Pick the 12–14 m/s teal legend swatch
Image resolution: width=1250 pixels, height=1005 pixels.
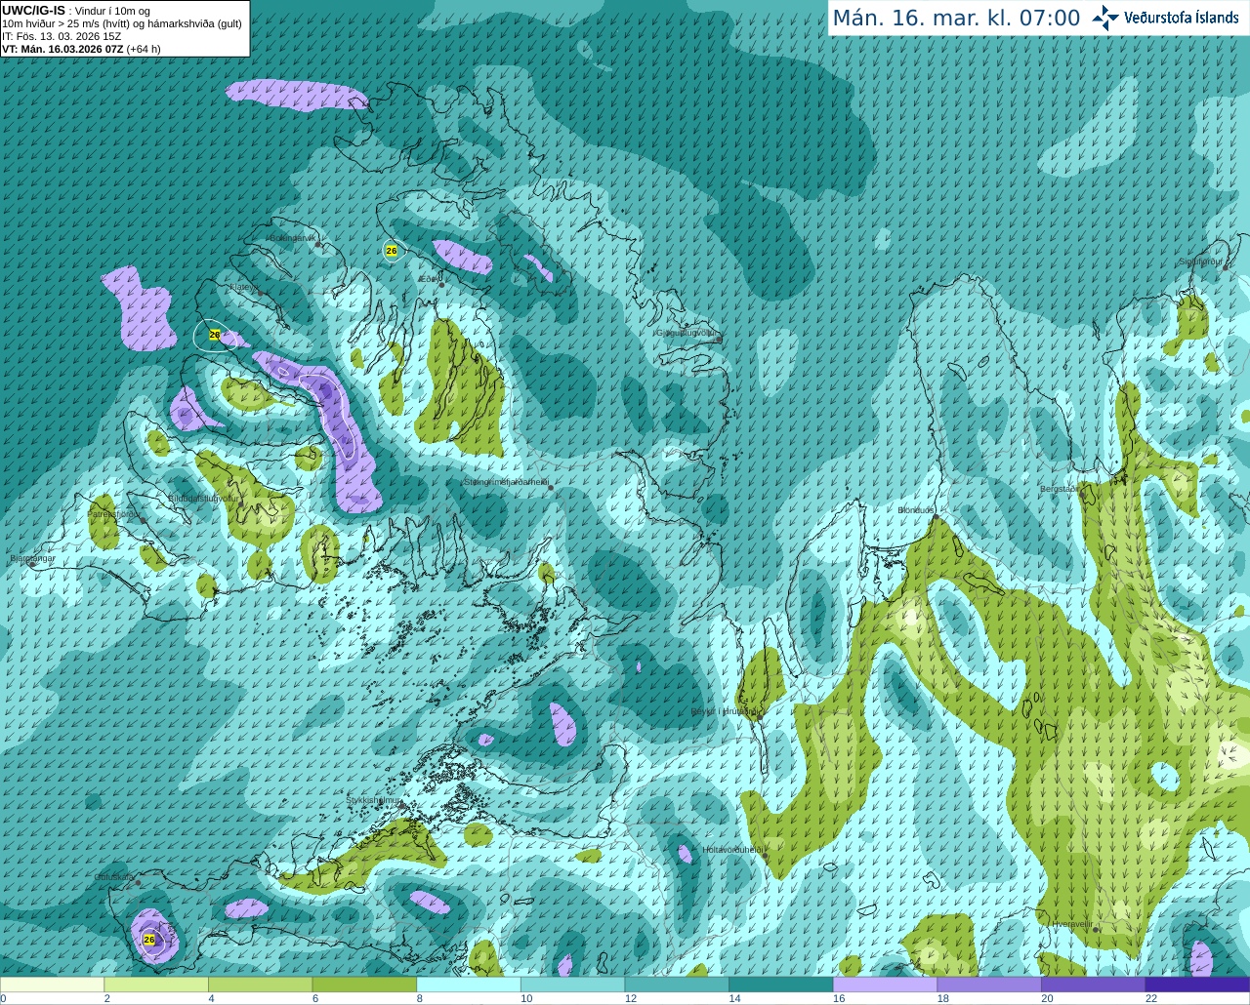click(677, 985)
